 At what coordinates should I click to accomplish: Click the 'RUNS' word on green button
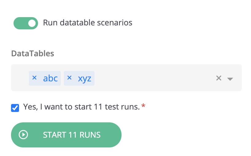90,135
